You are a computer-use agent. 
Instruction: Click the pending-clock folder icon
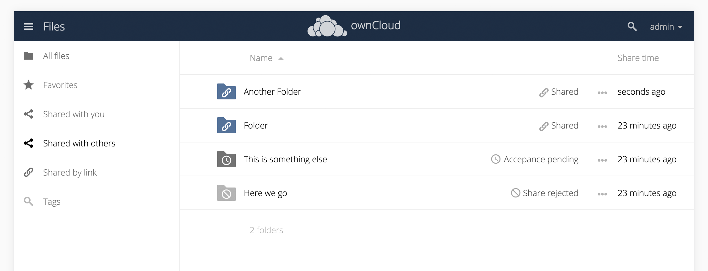(x=226, y=159)
